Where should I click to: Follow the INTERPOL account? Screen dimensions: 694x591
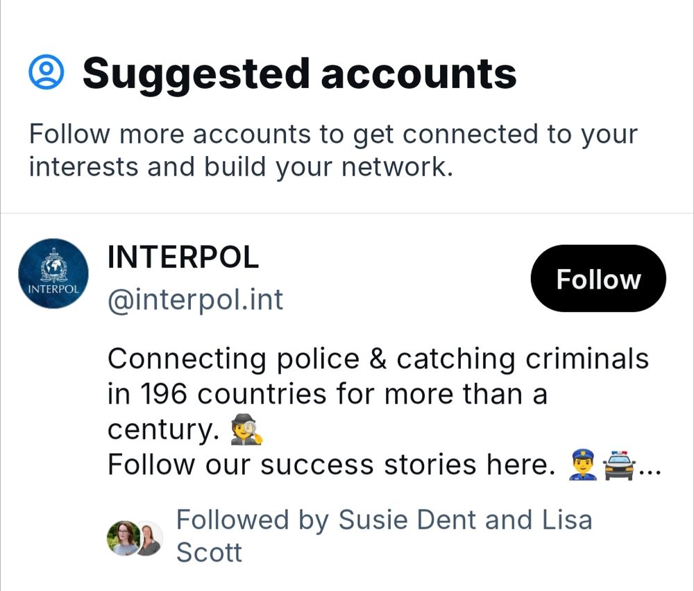point(598,279)
